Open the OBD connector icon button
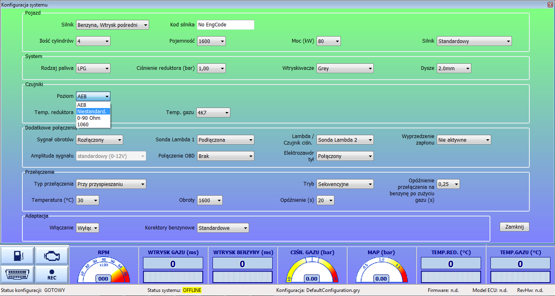This screenshot has height=296, width=555. click(x=17, y=274)
